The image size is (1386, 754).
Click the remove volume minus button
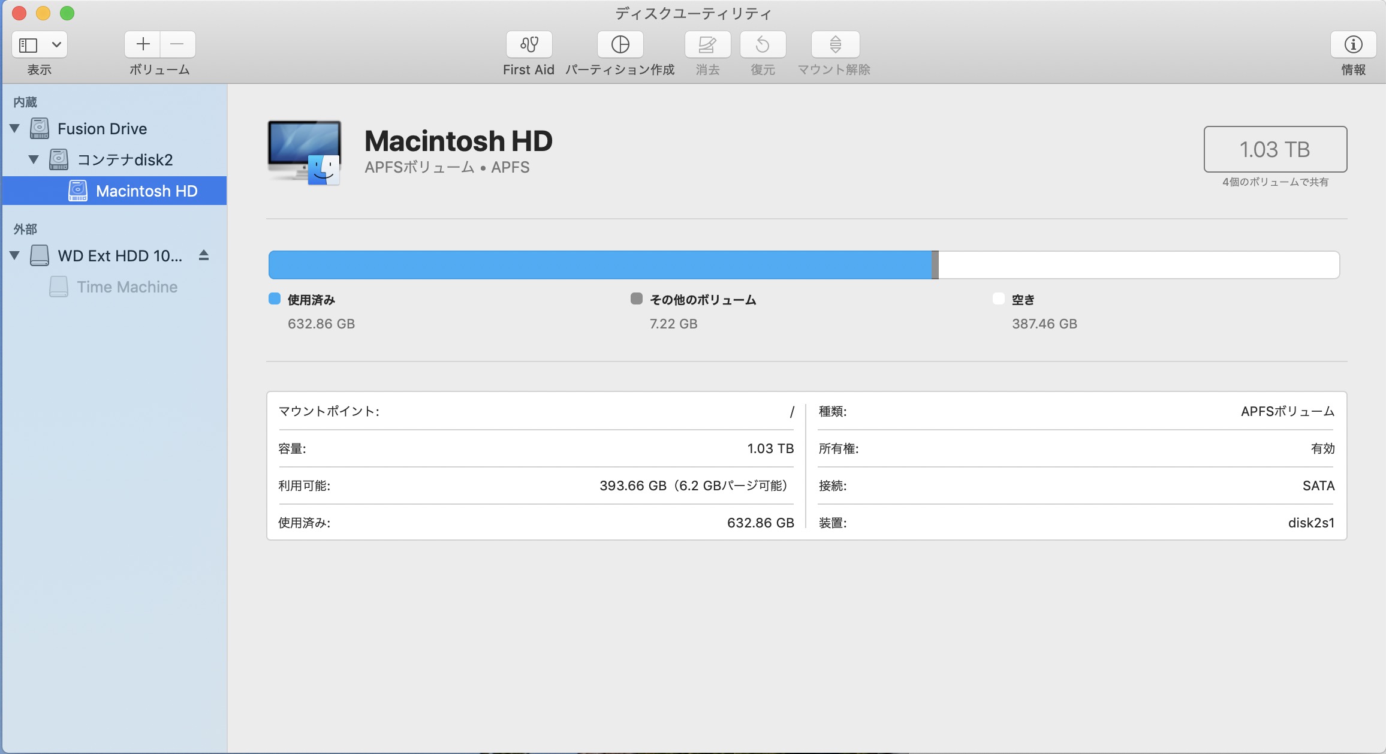(177, 44)
